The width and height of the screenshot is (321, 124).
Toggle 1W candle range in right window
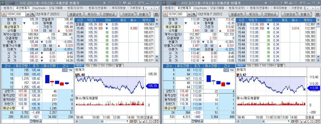pos(226,70)
